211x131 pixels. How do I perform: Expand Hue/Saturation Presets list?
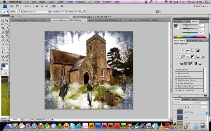[176, 80]
